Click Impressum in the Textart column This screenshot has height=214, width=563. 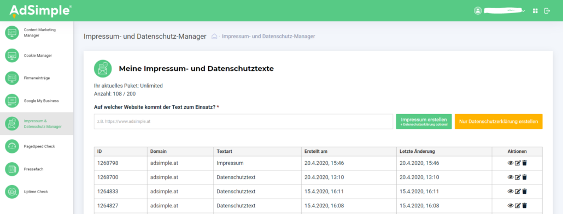(x=230, y=163)
